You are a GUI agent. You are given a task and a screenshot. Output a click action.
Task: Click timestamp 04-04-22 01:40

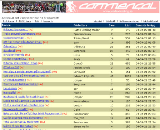[146, 30]
